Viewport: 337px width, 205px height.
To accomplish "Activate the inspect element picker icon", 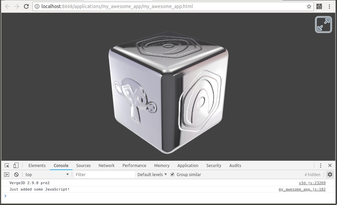I will pyautogui.click(x=7, y=165).
